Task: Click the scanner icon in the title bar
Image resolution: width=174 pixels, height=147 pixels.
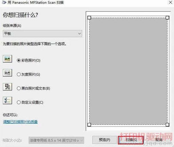Action: coord(3,3)
